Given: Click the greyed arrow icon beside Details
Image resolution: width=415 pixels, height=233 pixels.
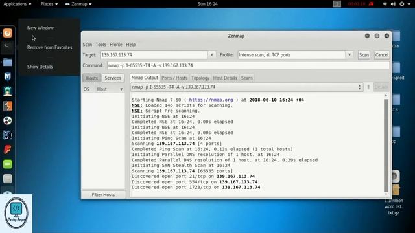Looking at the screenshot, I should (368, 87).
